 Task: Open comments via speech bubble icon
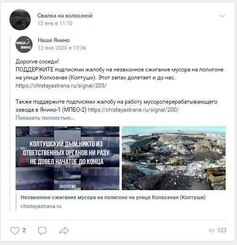(x=42, y=231)
